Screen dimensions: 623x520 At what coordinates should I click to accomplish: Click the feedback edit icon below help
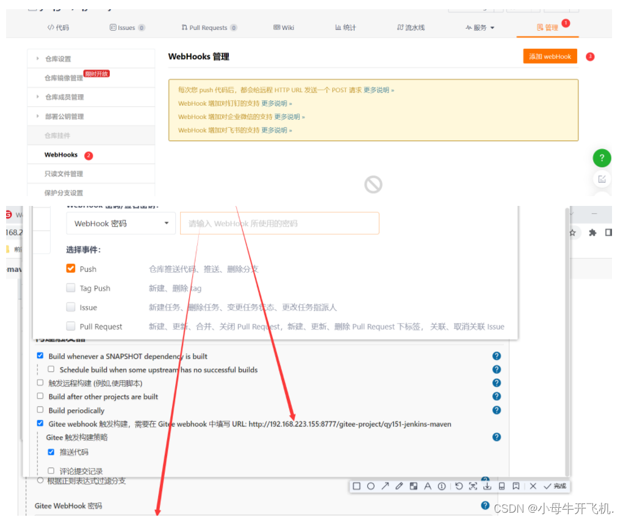tap(602, 180)
